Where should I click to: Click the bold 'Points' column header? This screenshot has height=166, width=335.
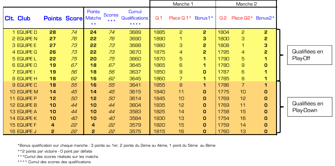pos(53,18)
